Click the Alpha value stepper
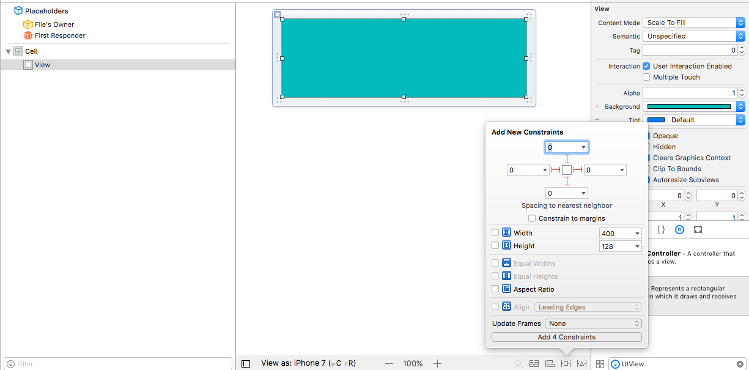The width and height of the screenshot is (749, 370). pos(742,93)
